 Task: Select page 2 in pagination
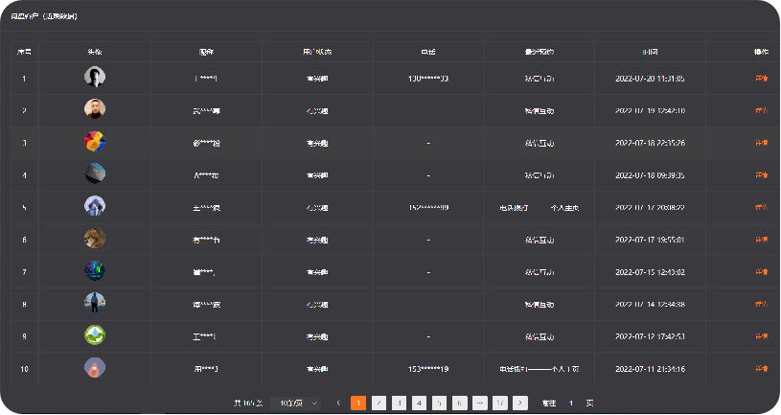click(x=379, y=403)
